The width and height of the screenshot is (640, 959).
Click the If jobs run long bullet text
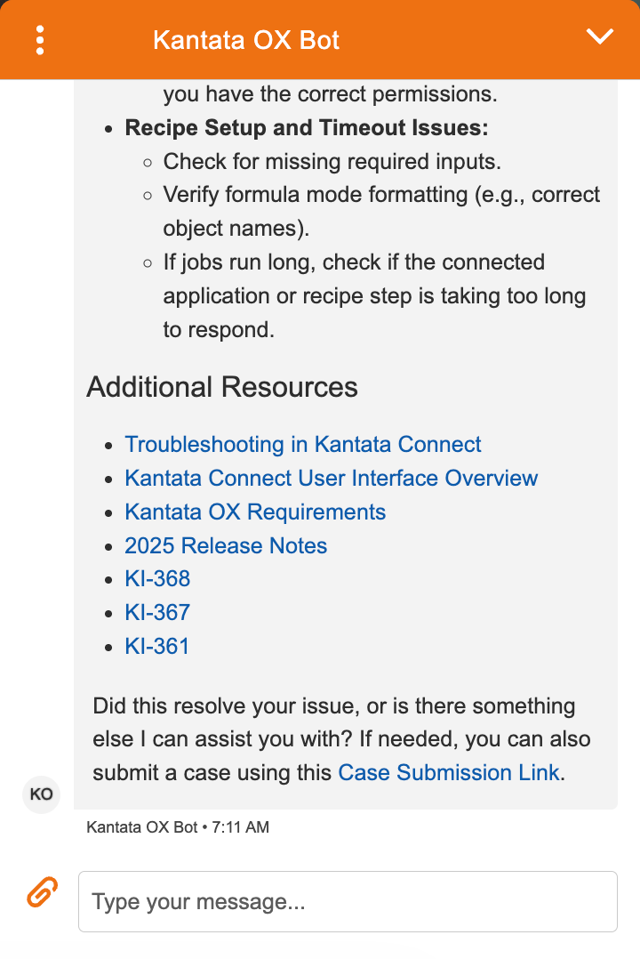[374, 295]
